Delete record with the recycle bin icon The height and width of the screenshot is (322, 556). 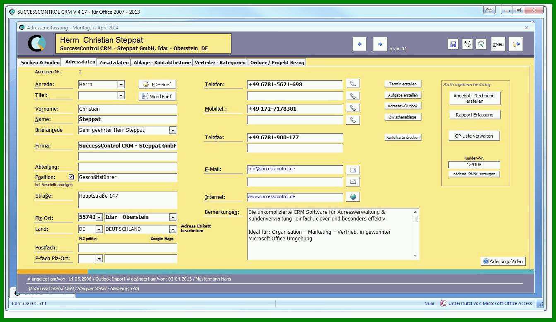(x=481, y=44)
